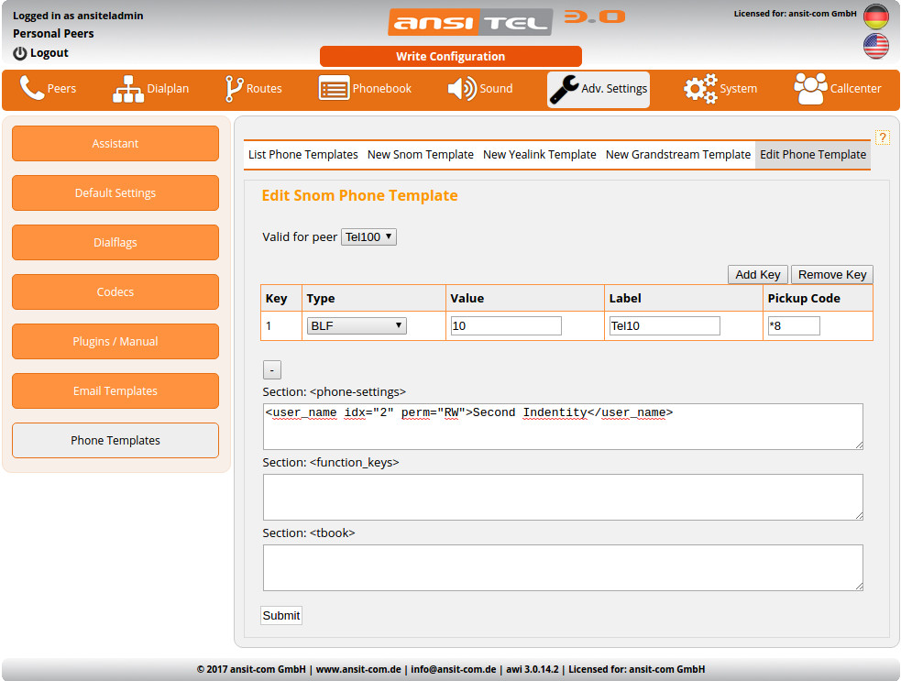Screen dimensions: 901x681
Task: Open the Routes branch icon
Action: pyautogui.click(x=234, y=89)
